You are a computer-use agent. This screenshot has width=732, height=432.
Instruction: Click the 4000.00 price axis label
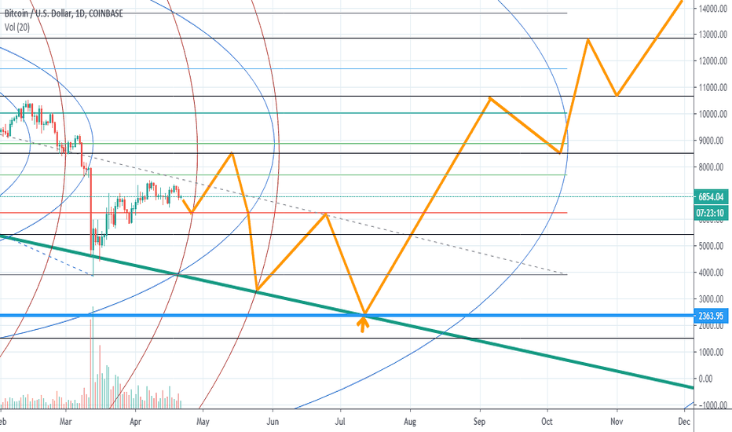click(712, 273)
